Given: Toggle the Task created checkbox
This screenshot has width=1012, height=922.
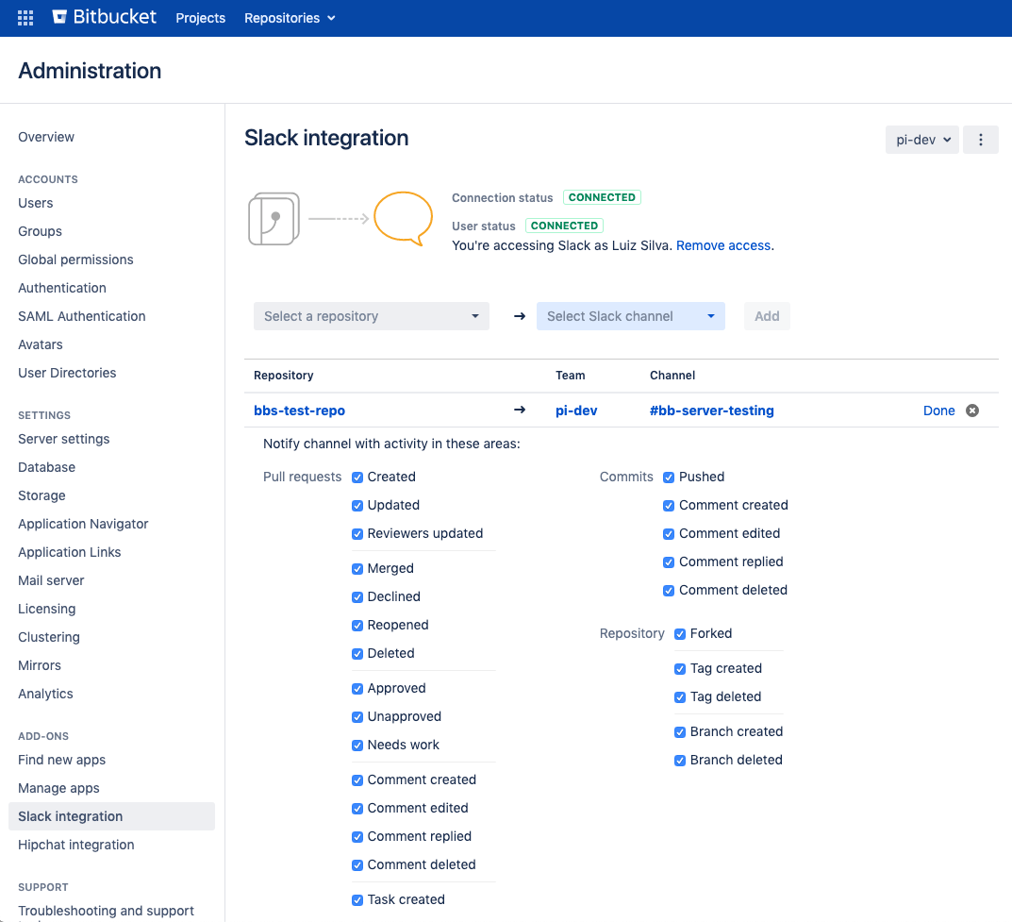Looking at the screenshot, I should pyautogui.click(x=357, y=900).
